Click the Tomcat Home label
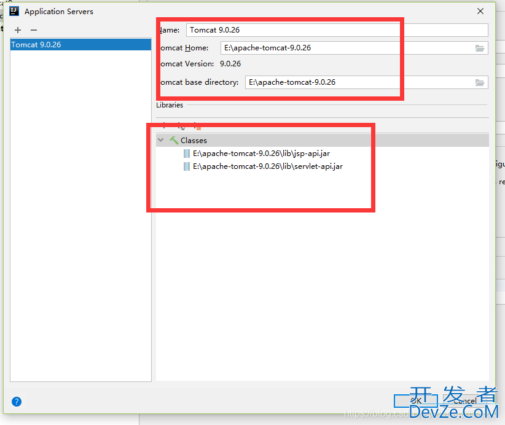The width and height of the screenshot is (505, 425). coord(184,48)
